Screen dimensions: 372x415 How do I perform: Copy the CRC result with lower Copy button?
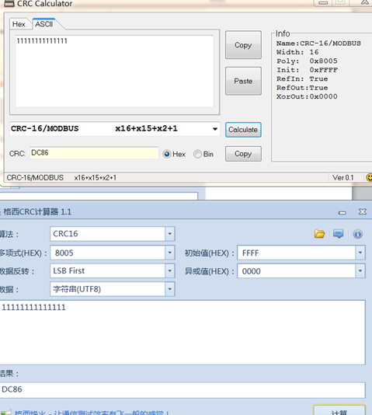click(243, 154)
